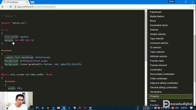Click the ul li selector in code
The width and height of the screenshot is (196, 110).
click(5, 30)
